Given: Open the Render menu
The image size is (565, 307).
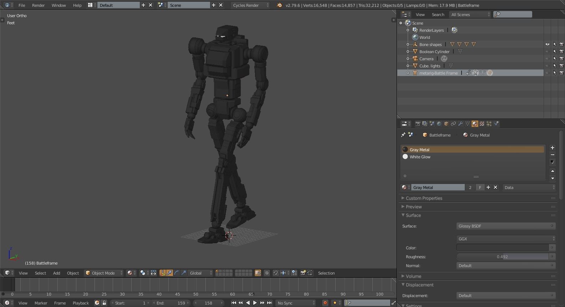Looking at the screenshot, I should 38,5.
